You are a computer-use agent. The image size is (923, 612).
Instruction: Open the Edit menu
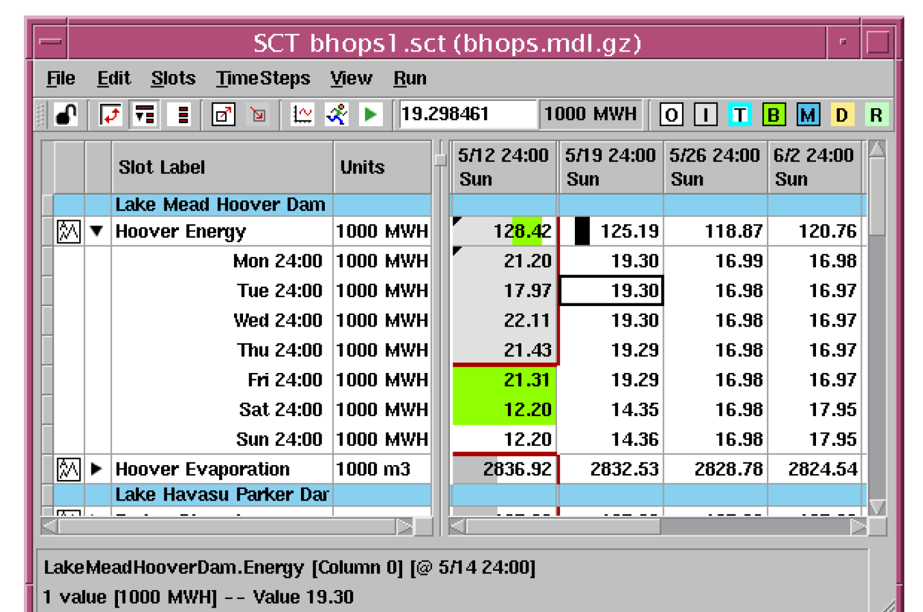pos(113,79)
